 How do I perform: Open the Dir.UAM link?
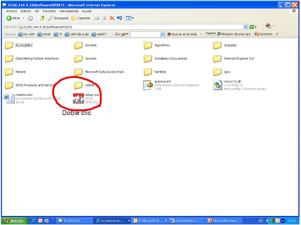[26, 34]
